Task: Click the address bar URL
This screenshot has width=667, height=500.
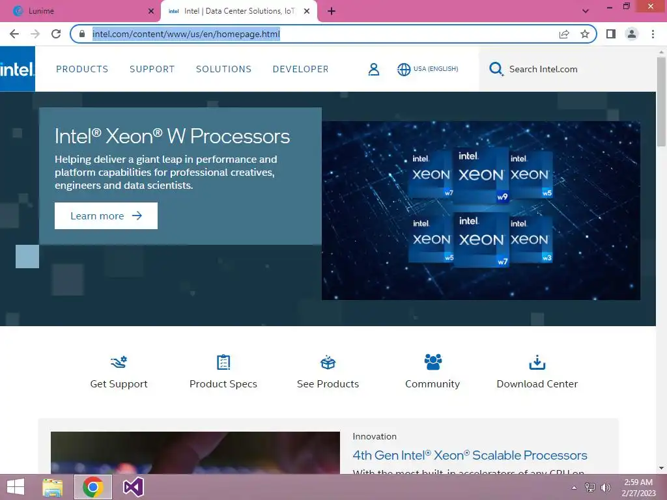Action: pyautogui.click(x=186, y=34)
